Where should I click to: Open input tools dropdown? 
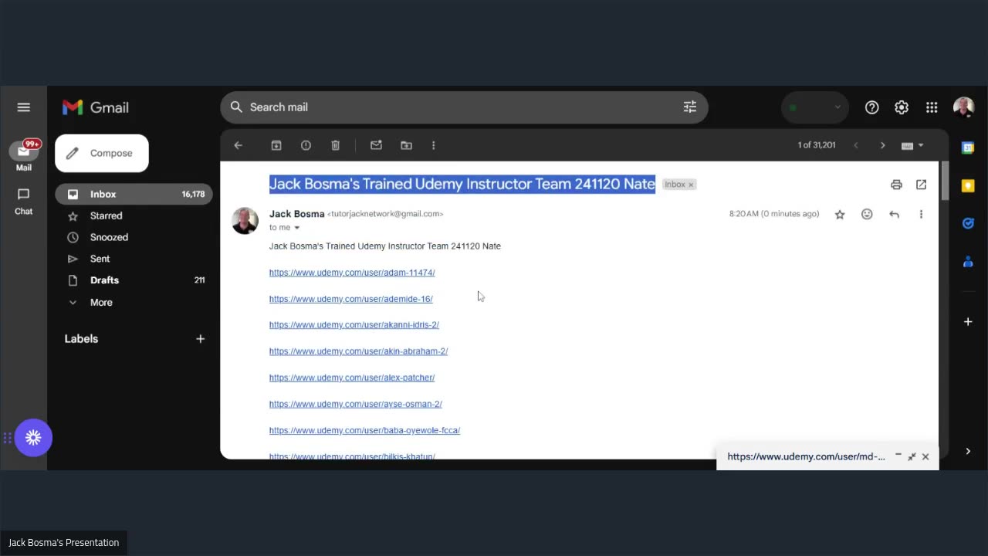[912, 145]
